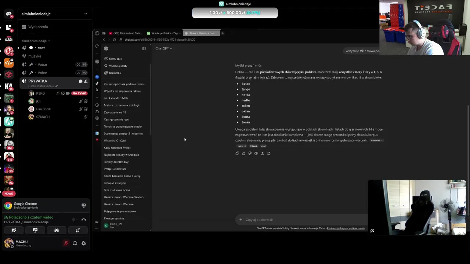470x264 pixels.
Task: Open PRYVATKA channel chat bubble icon
Action: coord(80,81)
